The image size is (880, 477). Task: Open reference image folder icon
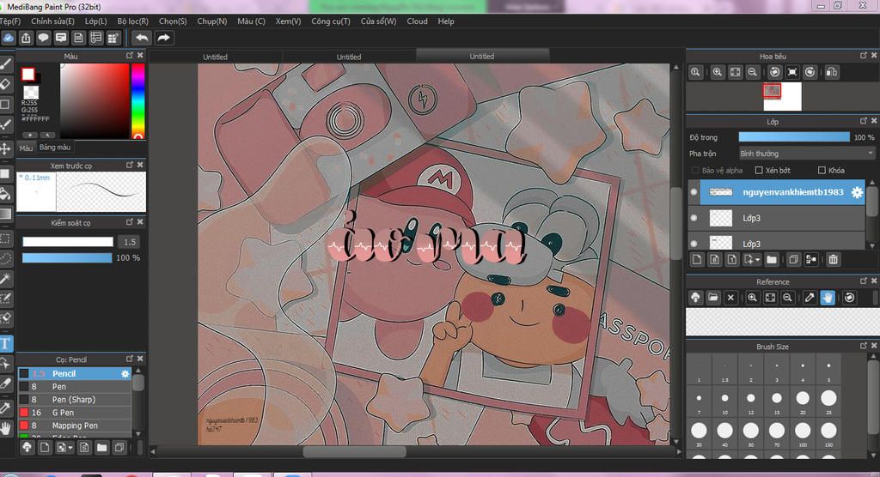[712, 298]
